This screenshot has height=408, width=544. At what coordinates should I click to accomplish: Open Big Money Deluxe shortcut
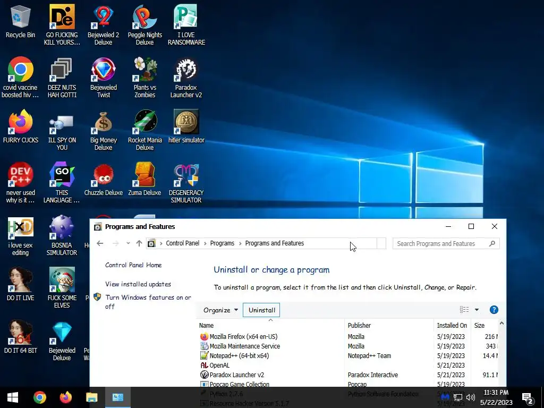point(104,131)
